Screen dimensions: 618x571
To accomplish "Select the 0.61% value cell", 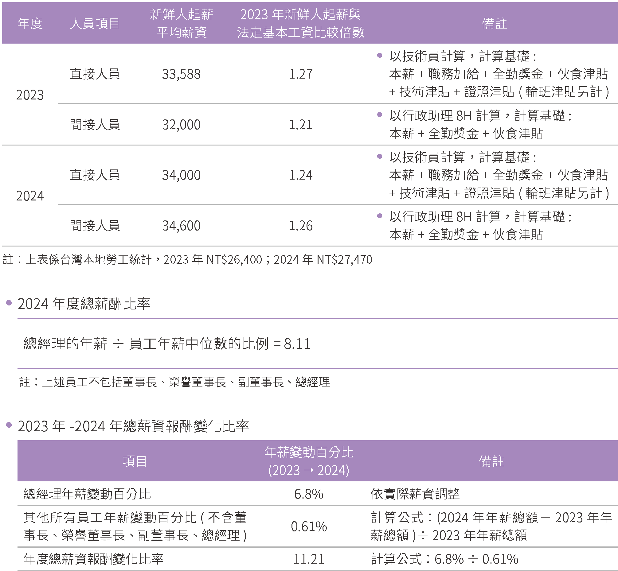I will point(308,526).
